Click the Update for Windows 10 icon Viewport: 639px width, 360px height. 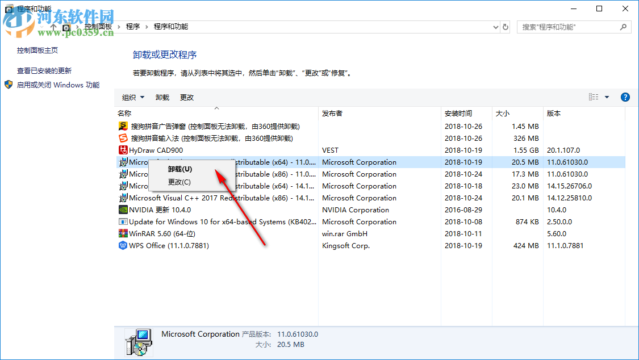[x=124, y=221]
